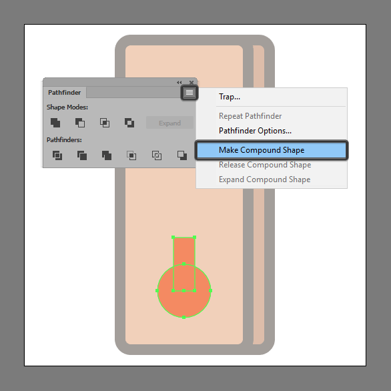This screenshot has height=391, width=391.
Task: Use the Merge pathfinder icon
Action: (107, 155)
